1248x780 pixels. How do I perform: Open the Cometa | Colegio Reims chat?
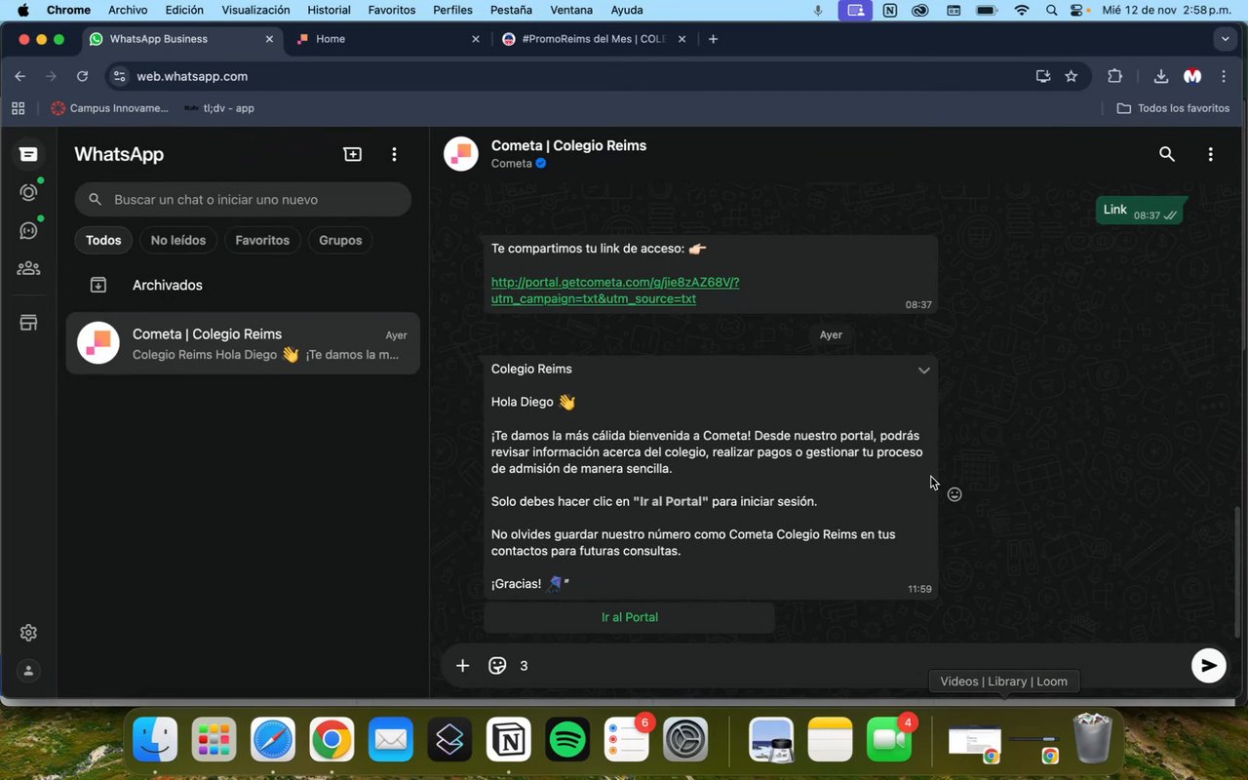(x=243, y=343)
